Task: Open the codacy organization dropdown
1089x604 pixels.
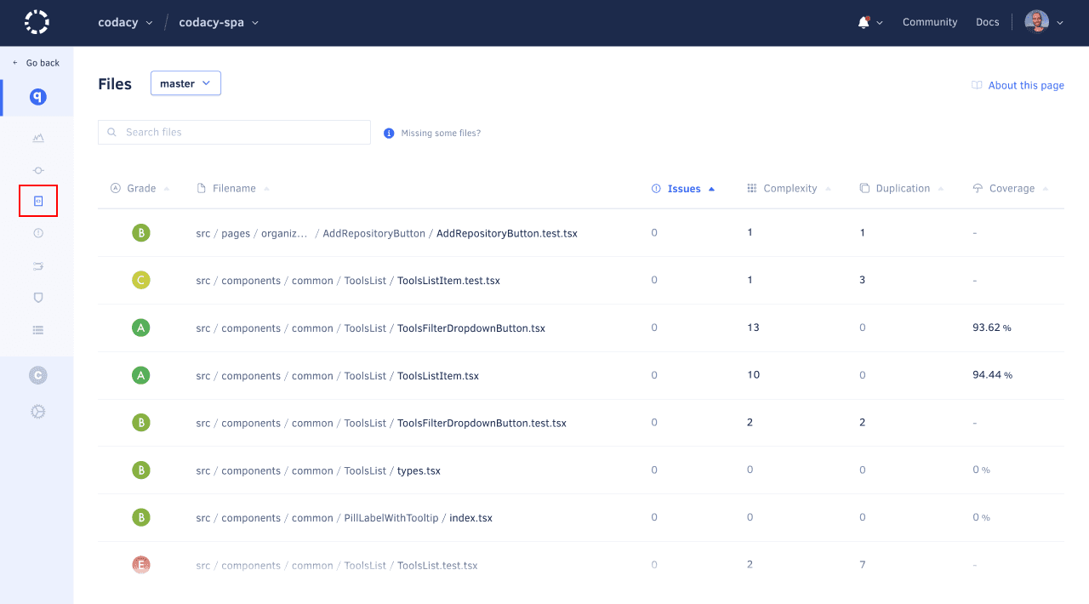Action: coord(125,23)
